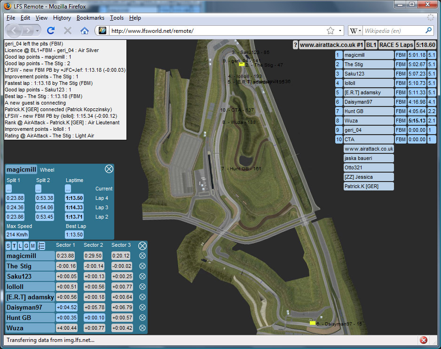Remove [E.R.T] adamsky row from sector panel

click(142, 297)
